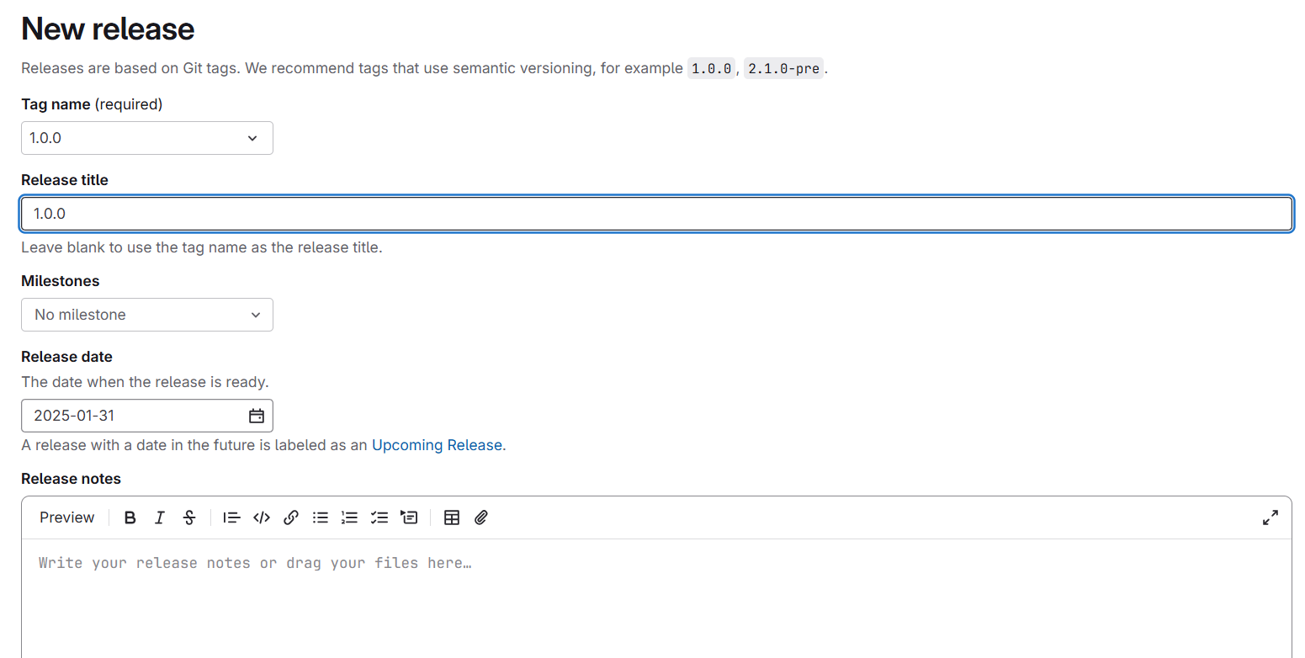Screen dimensions: 1305x658
Task: Click the 'Milestones' label
Action: tap(61, 281)
